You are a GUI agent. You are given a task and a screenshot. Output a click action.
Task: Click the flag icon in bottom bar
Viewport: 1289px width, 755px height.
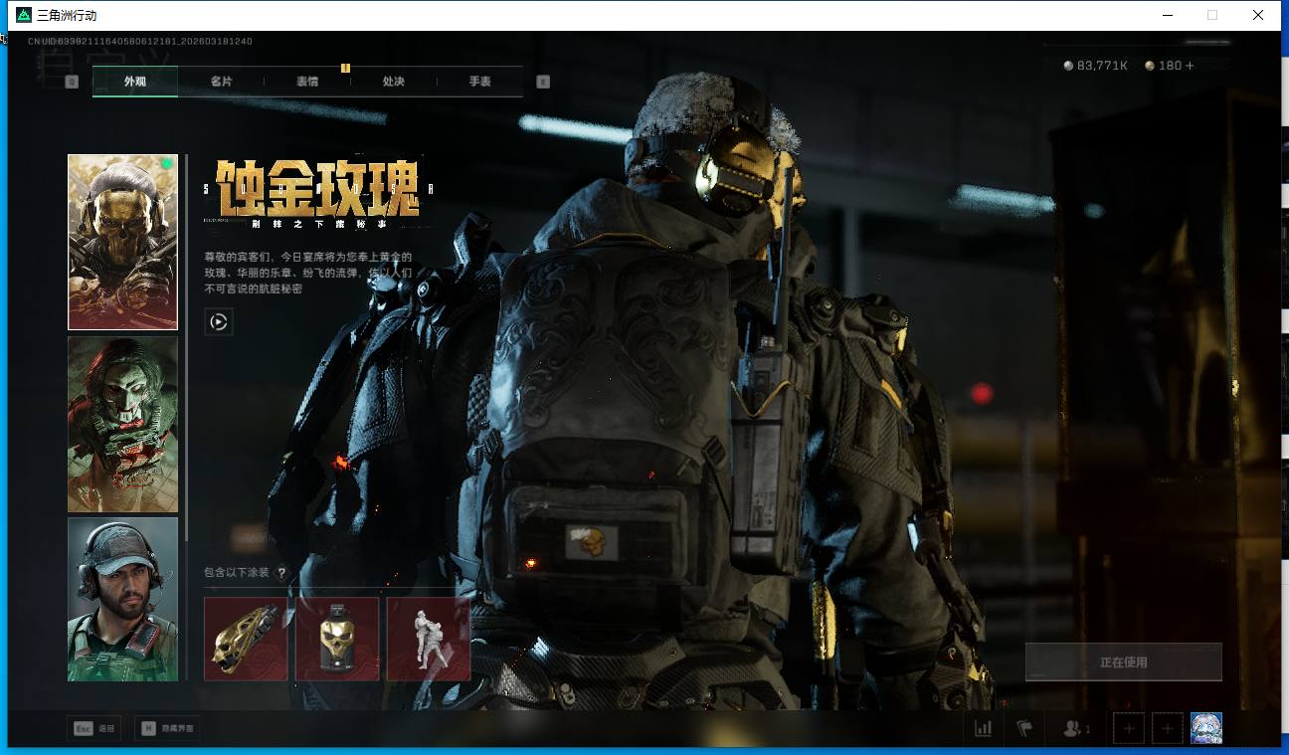pos(1024,729)
